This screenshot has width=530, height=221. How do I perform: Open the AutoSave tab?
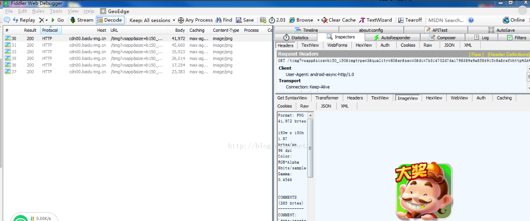(x=501, y=30)
